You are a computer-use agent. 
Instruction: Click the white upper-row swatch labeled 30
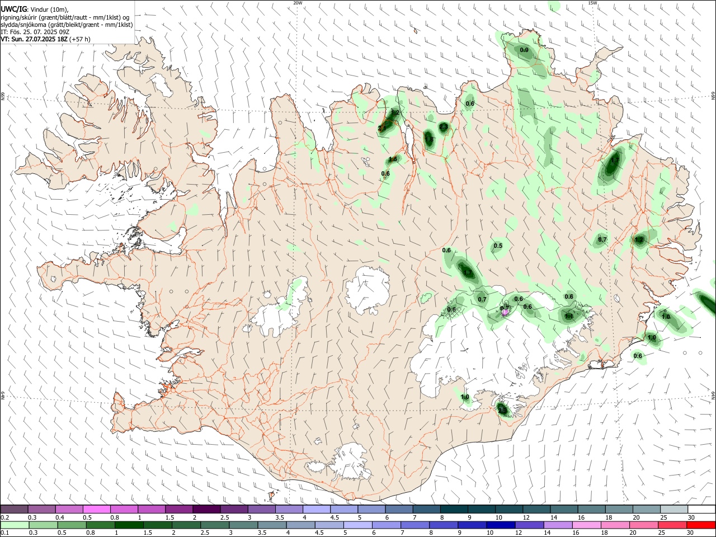702,510
